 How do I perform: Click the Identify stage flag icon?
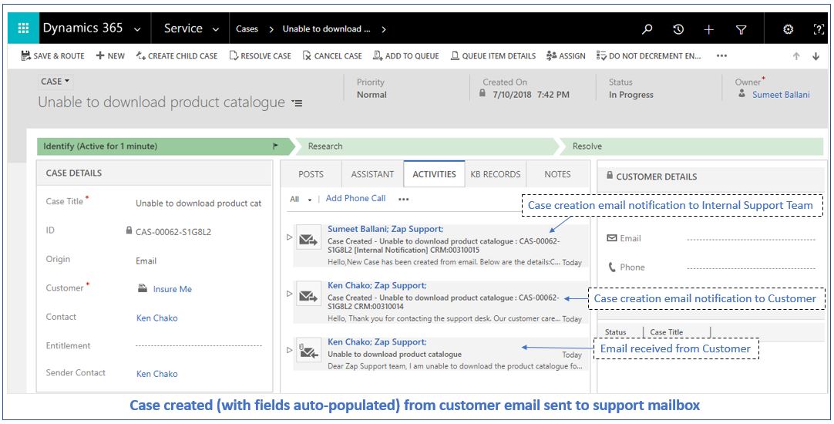tap(275, 146)
